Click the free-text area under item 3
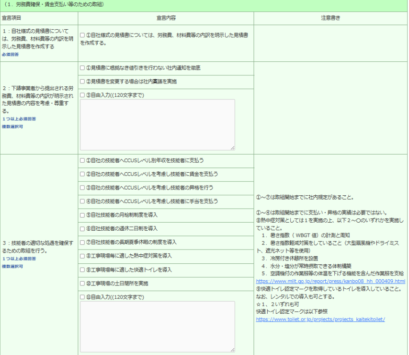The width and height of the screenshot is (409, 355). tap(157, 326)
